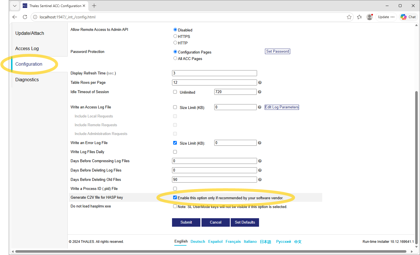The height and width of the screenshot is (255, 420).
Task: Close the Thales Sentinel ACC tab
Action: coord(84,6)
